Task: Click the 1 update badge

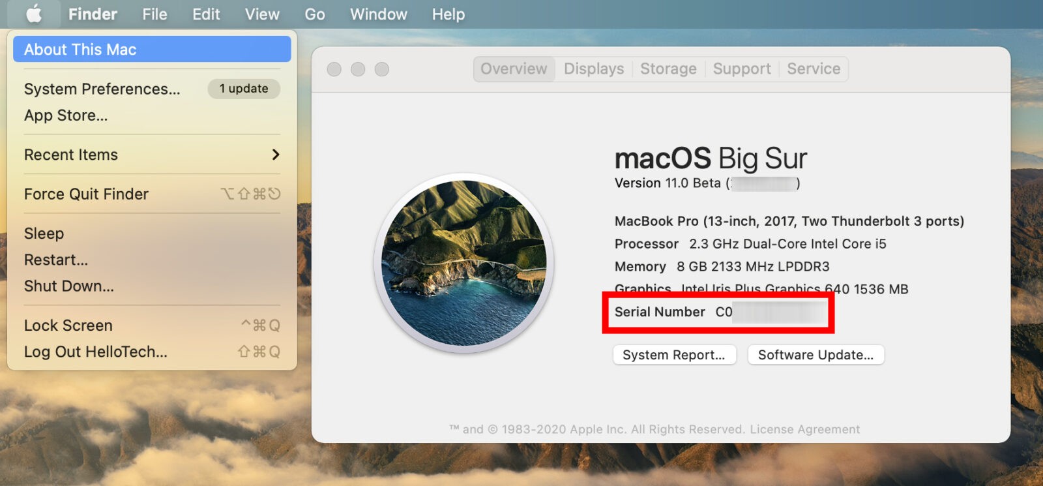Action: click(244, 89)
